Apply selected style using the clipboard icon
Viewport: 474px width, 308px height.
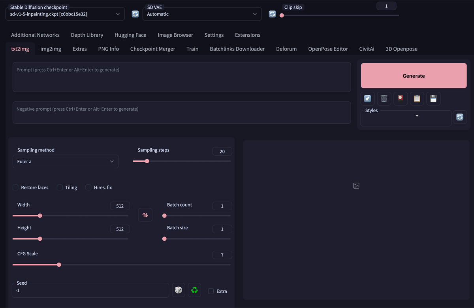417,98
